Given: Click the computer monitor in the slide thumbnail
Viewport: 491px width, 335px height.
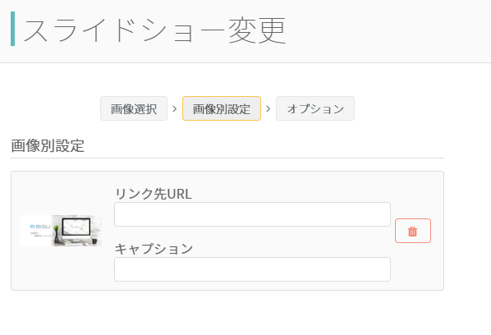Looking at the screenshot, I should pos(76,229).
